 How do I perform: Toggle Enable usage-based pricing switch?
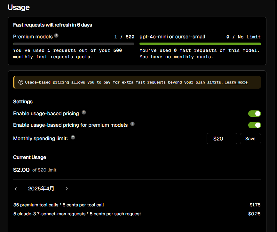coord(254,114)
